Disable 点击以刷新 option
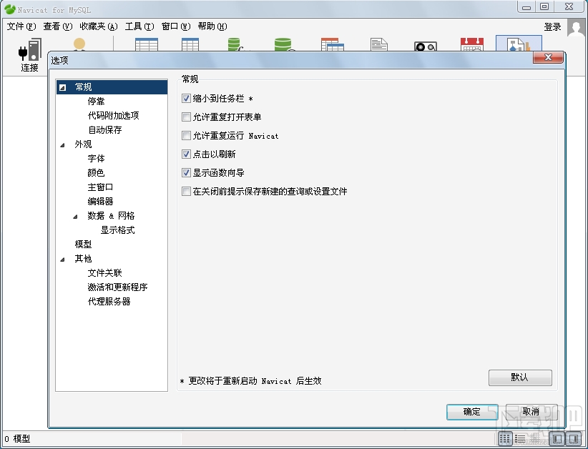 point(185,154)
